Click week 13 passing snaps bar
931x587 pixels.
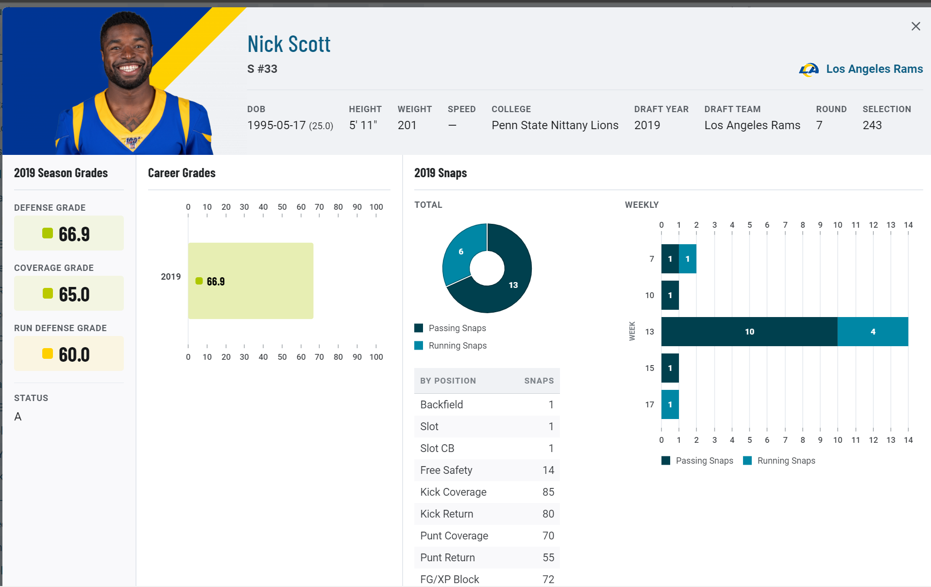point(749,332)
